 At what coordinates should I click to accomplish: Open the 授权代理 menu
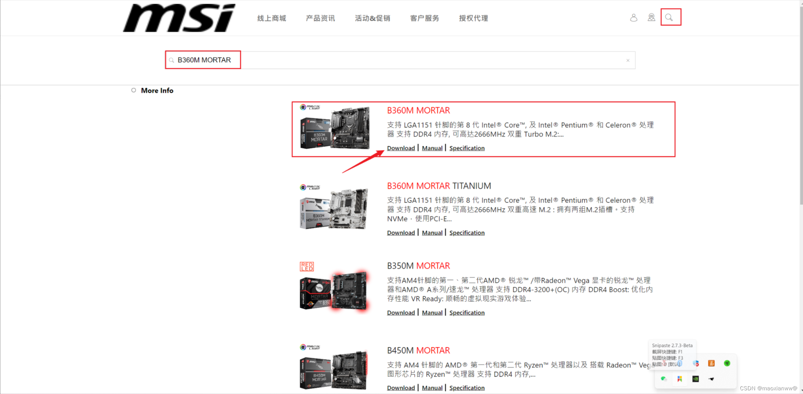(x=473, y=18)
